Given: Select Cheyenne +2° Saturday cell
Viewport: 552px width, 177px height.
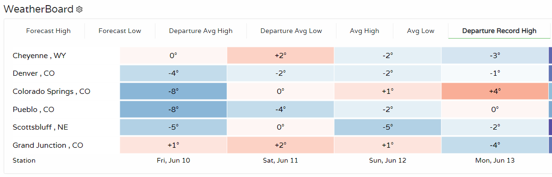Looking at the screenshot, I should pyautogui.click(x=280, y=55).
